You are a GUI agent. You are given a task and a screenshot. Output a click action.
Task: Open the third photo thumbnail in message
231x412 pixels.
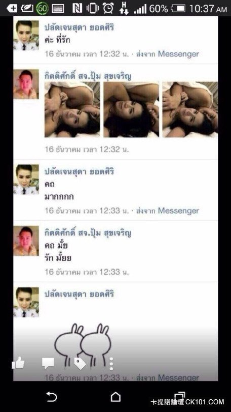[190, 109]
